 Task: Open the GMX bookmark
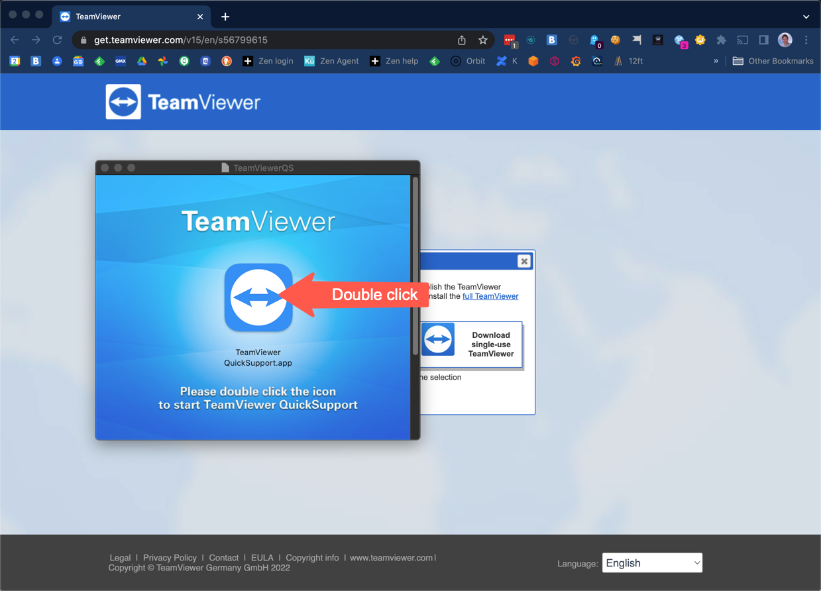(121, 61)
